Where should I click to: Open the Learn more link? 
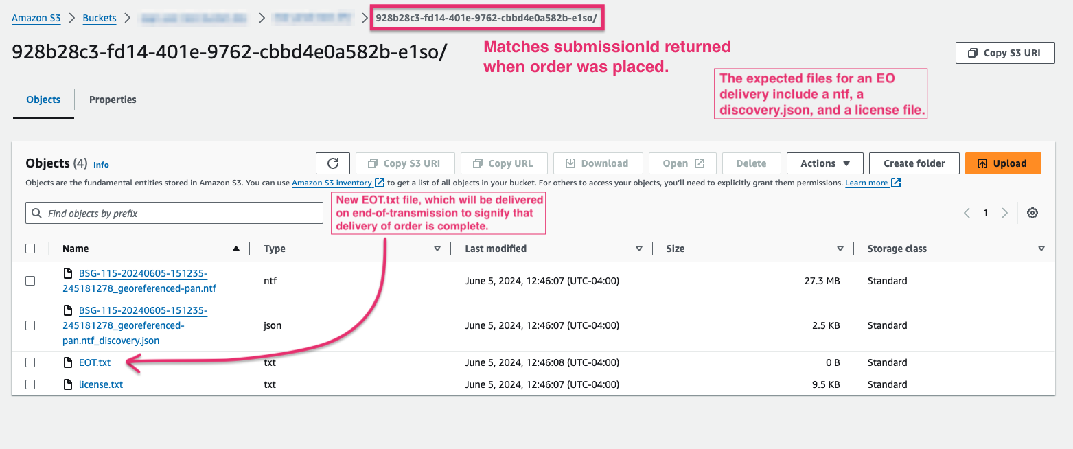point(866,183)
